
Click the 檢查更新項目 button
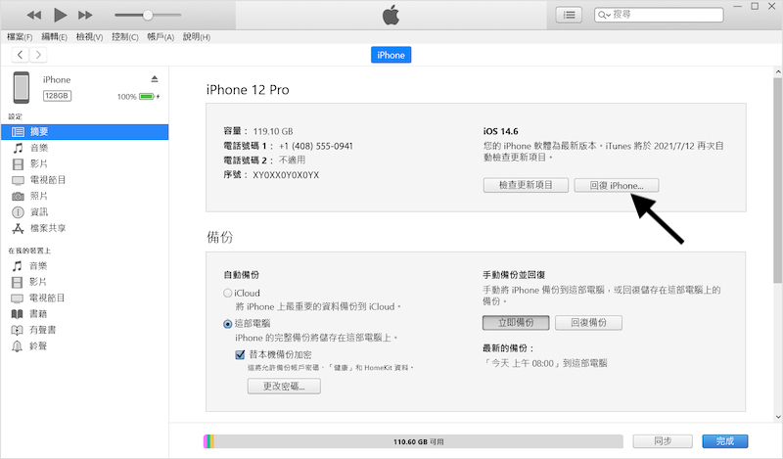pyautogui.click(x=526, y=185)
